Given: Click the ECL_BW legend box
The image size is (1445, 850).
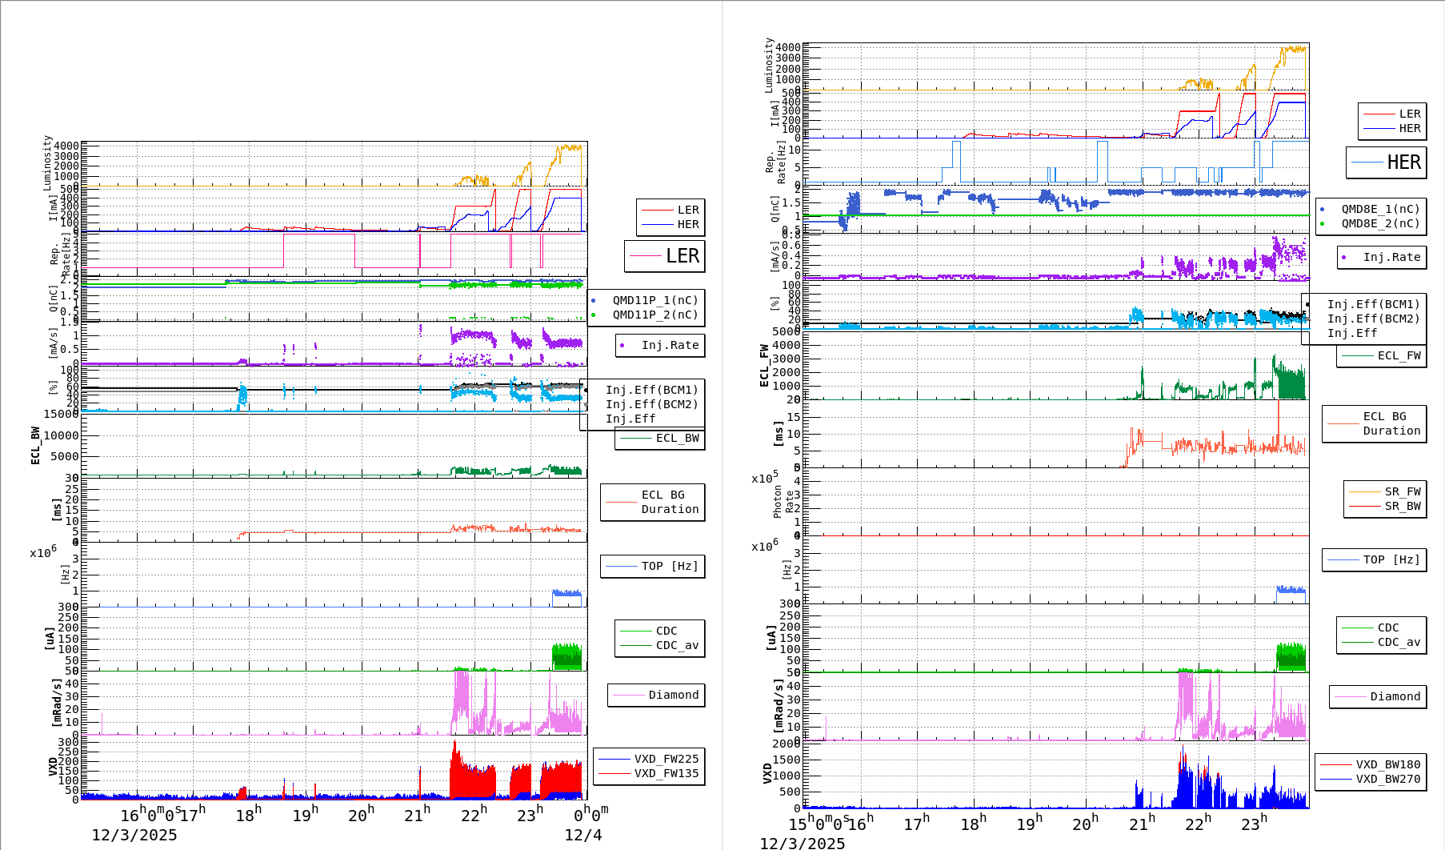Looking at the screenshot, I should click(660, 439).
